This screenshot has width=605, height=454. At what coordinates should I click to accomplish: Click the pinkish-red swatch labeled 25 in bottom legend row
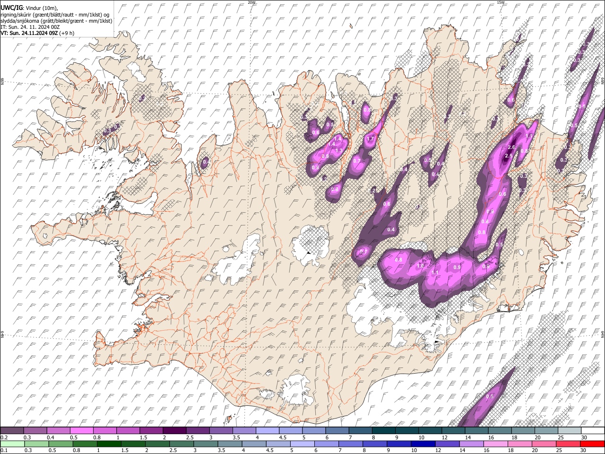(567, 444)
